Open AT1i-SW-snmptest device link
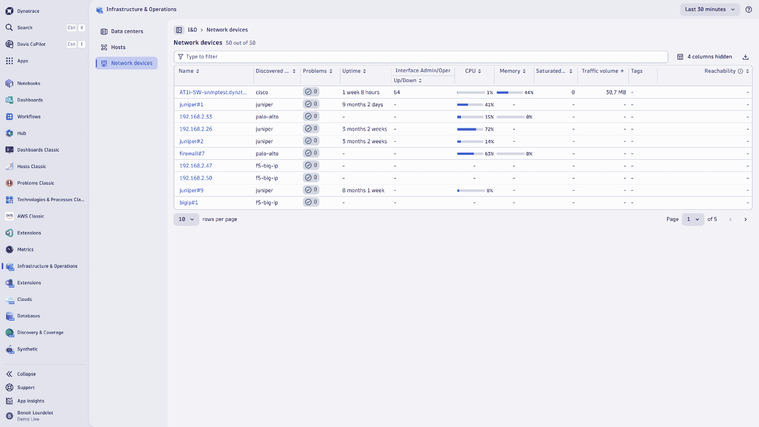 tap(213, 93)
